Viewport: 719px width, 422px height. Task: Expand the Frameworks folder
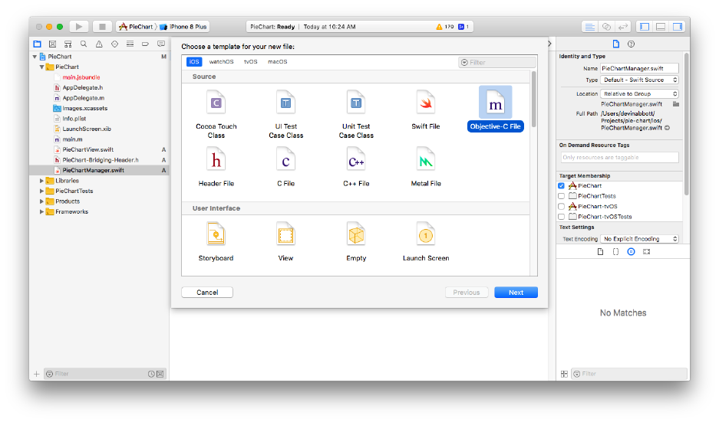coord(41,212)
